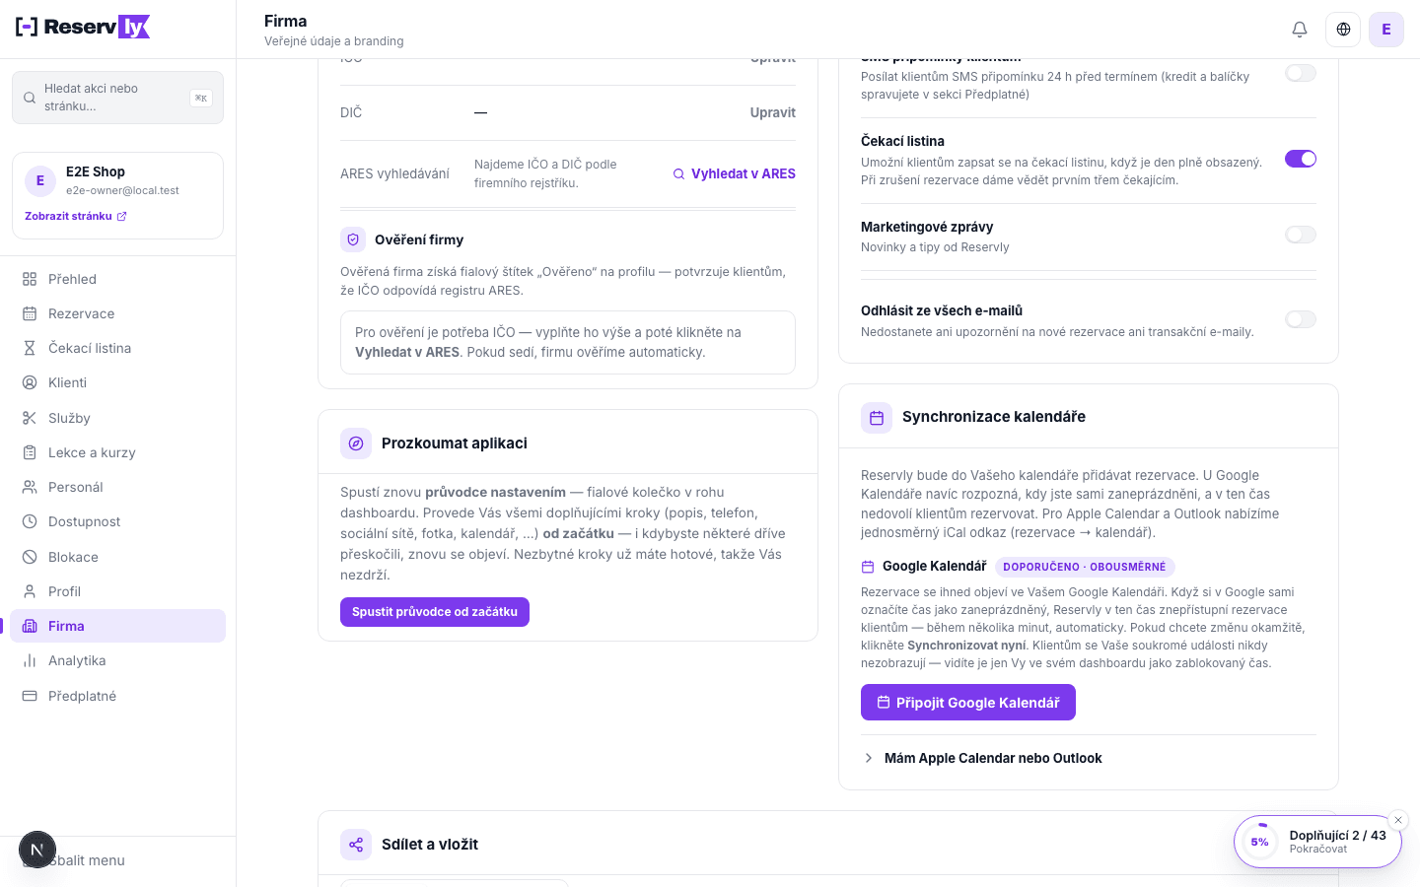This screenshot has height=887, width=1420.
Task: Click the Služby scissors icon
Action: pos(30,418)
